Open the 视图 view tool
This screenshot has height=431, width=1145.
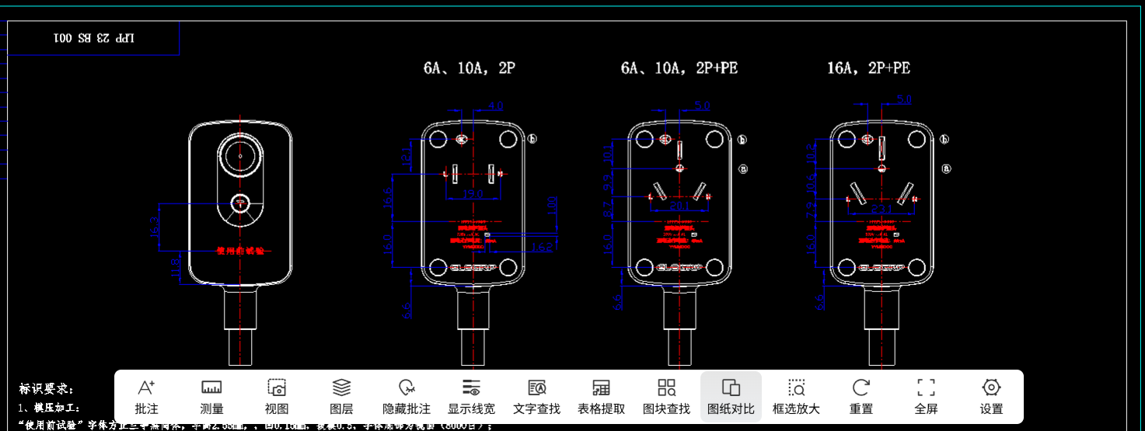277,396
